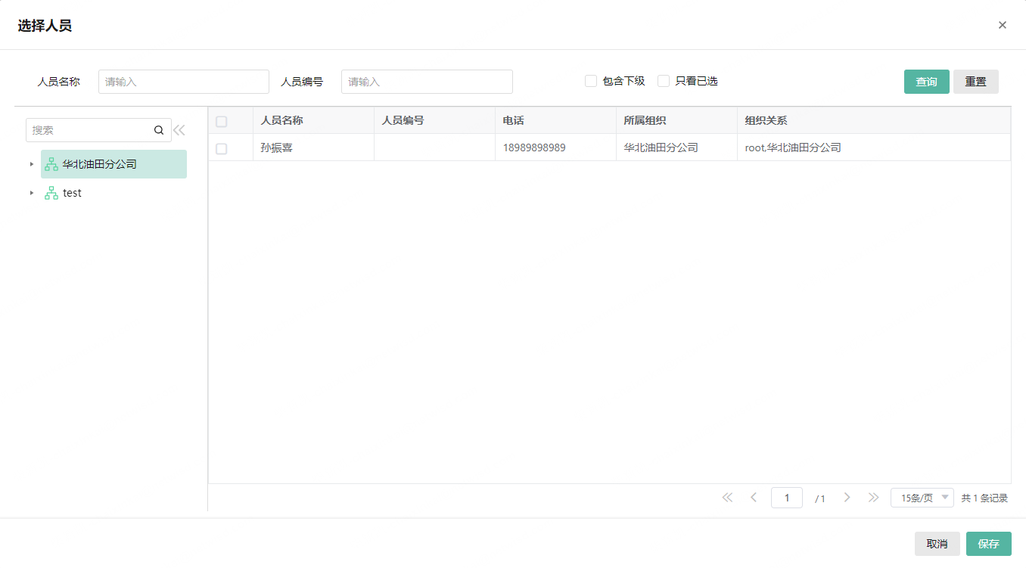The image size is (1026, 568).
Task: Expand the 华北油田分公司 tree node
Action: (32, 163)
